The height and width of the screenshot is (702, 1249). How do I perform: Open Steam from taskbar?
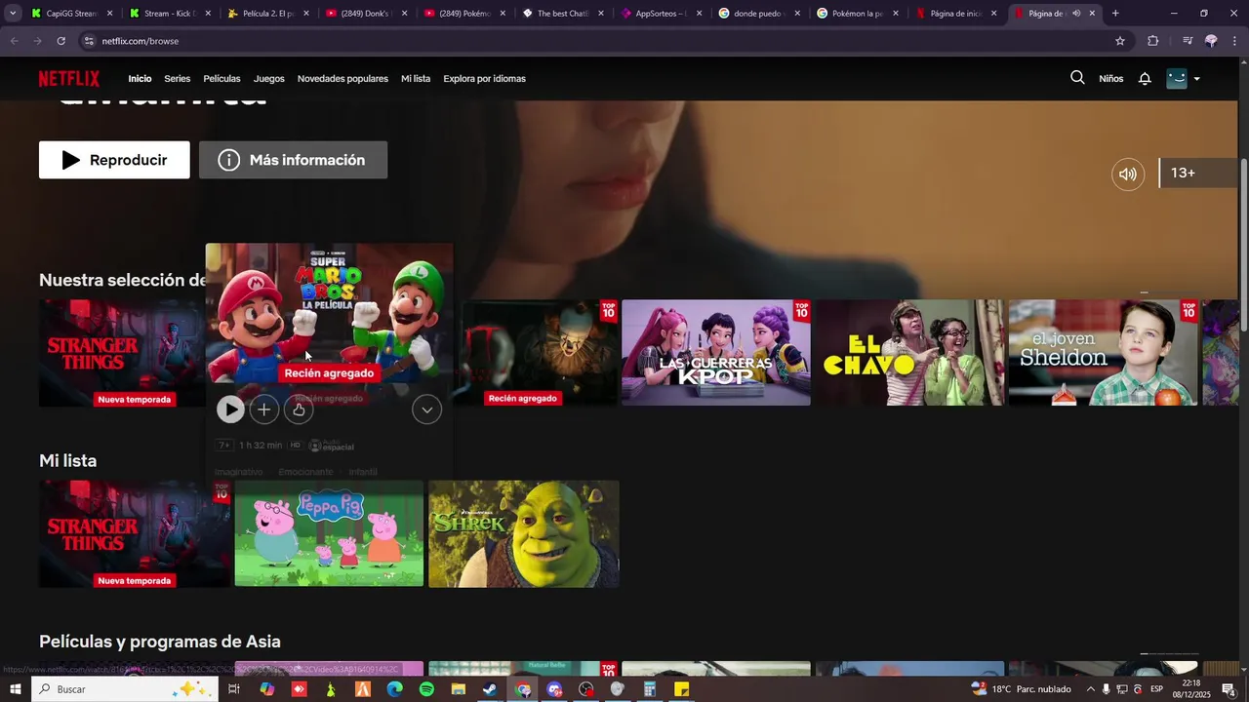pos(490,689)
